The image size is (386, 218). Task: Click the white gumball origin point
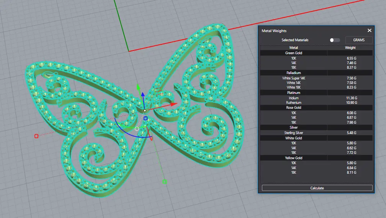(x=145, y=111)
